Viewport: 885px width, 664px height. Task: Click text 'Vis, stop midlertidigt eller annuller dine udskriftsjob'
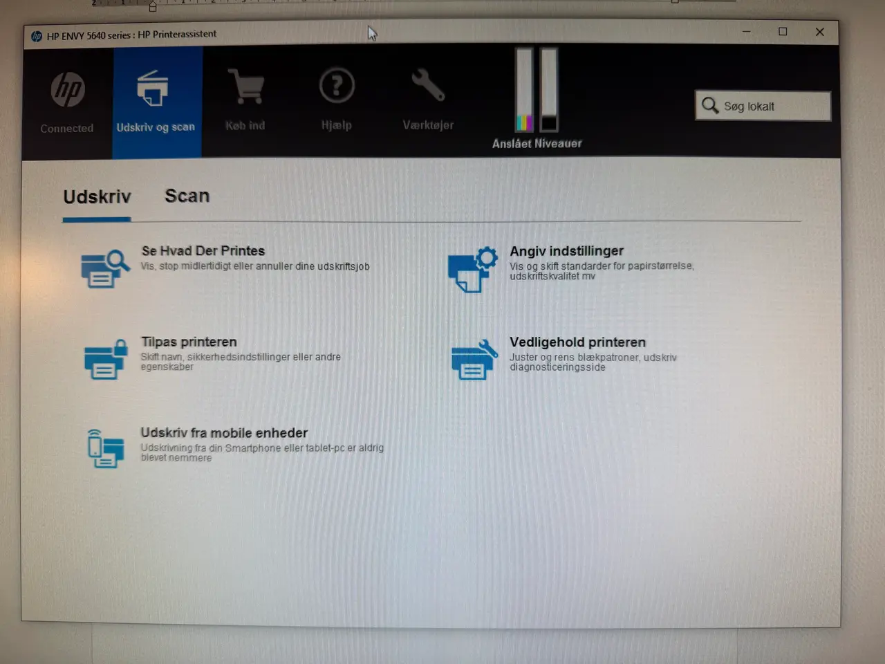click(255, 266)
